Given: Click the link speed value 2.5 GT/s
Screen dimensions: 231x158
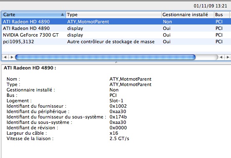Looking at the screenshot, I should click(x=119, y=138).
